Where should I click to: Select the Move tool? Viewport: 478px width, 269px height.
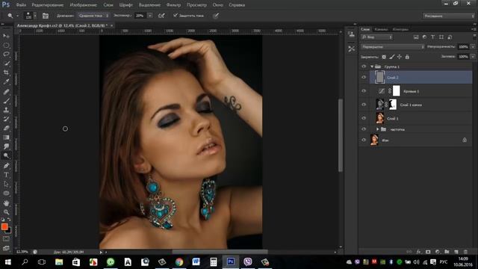(x=6, y=36)
